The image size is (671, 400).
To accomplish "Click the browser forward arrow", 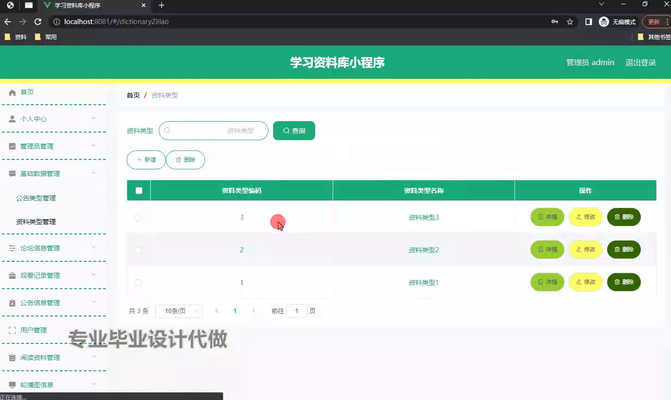I will tap(23, 22).
